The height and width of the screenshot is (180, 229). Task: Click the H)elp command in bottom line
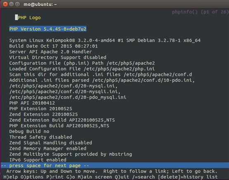[11, 177]
